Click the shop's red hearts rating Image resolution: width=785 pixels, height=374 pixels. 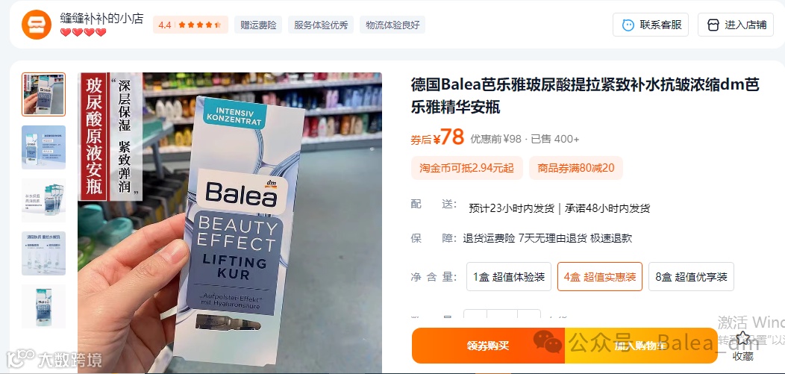click(83, 33)
